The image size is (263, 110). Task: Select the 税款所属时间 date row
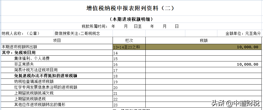click(x=130, y=26)
